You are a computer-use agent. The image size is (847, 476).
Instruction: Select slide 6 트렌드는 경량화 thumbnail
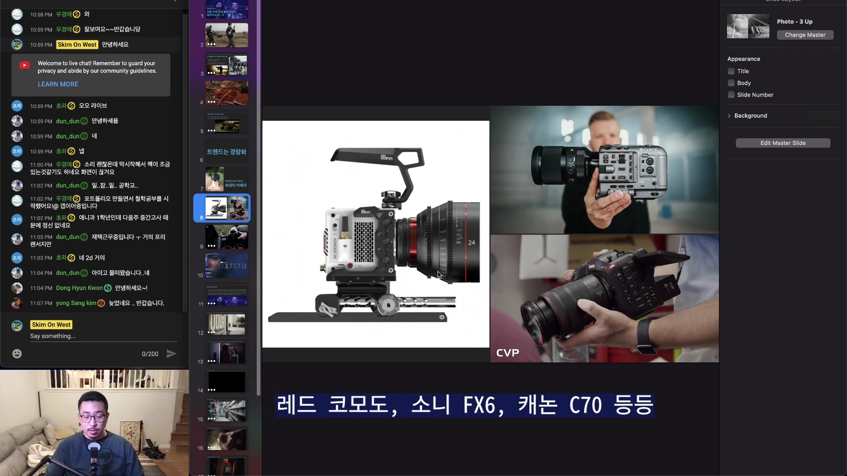click(227, 151)
